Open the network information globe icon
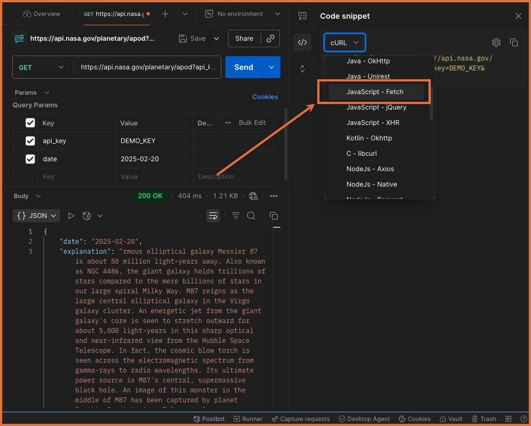 (x=253, y=196)
